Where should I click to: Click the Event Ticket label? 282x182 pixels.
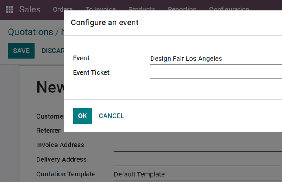91,72
